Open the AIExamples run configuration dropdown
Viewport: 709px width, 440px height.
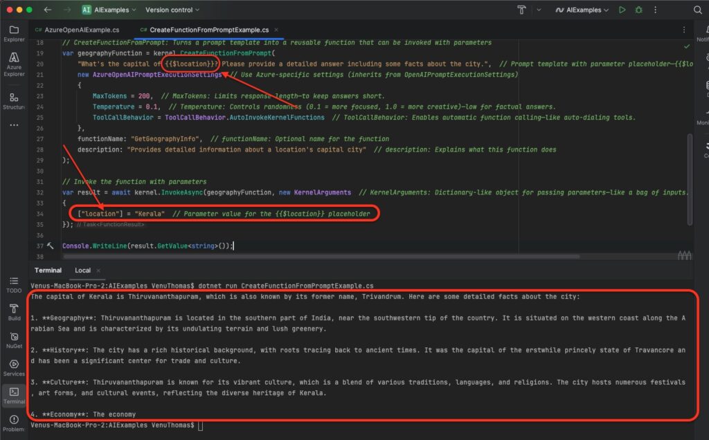coord(582,10)
